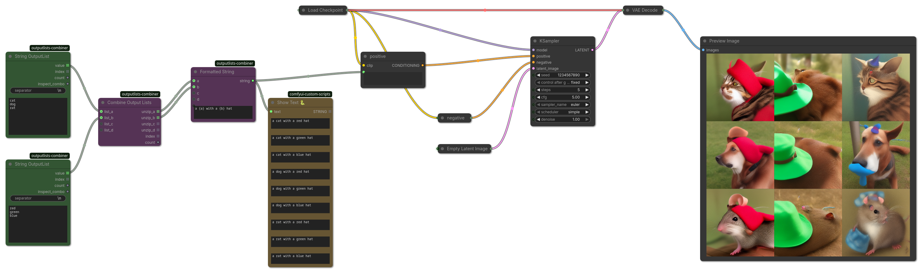
Task: Click the KSampler node title
Action: [549, 41]
